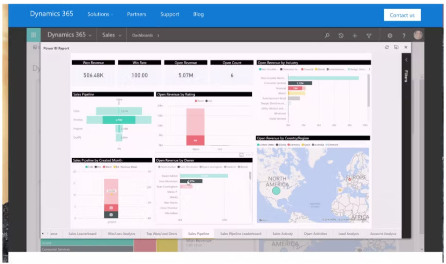Click the United States legend swatch

tap(258, 145)
